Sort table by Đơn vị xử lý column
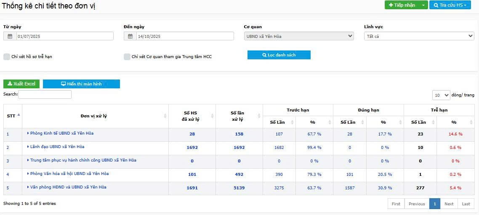The height and width of the screenshot is (215, 479). (165, 116)
